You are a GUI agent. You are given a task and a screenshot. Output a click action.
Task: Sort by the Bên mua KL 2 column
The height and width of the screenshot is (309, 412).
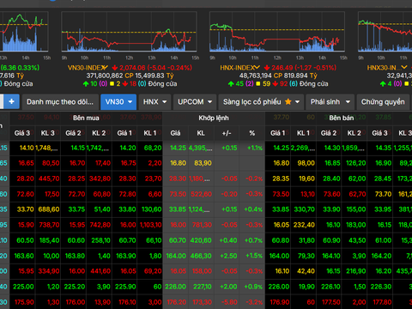(99, 133)
